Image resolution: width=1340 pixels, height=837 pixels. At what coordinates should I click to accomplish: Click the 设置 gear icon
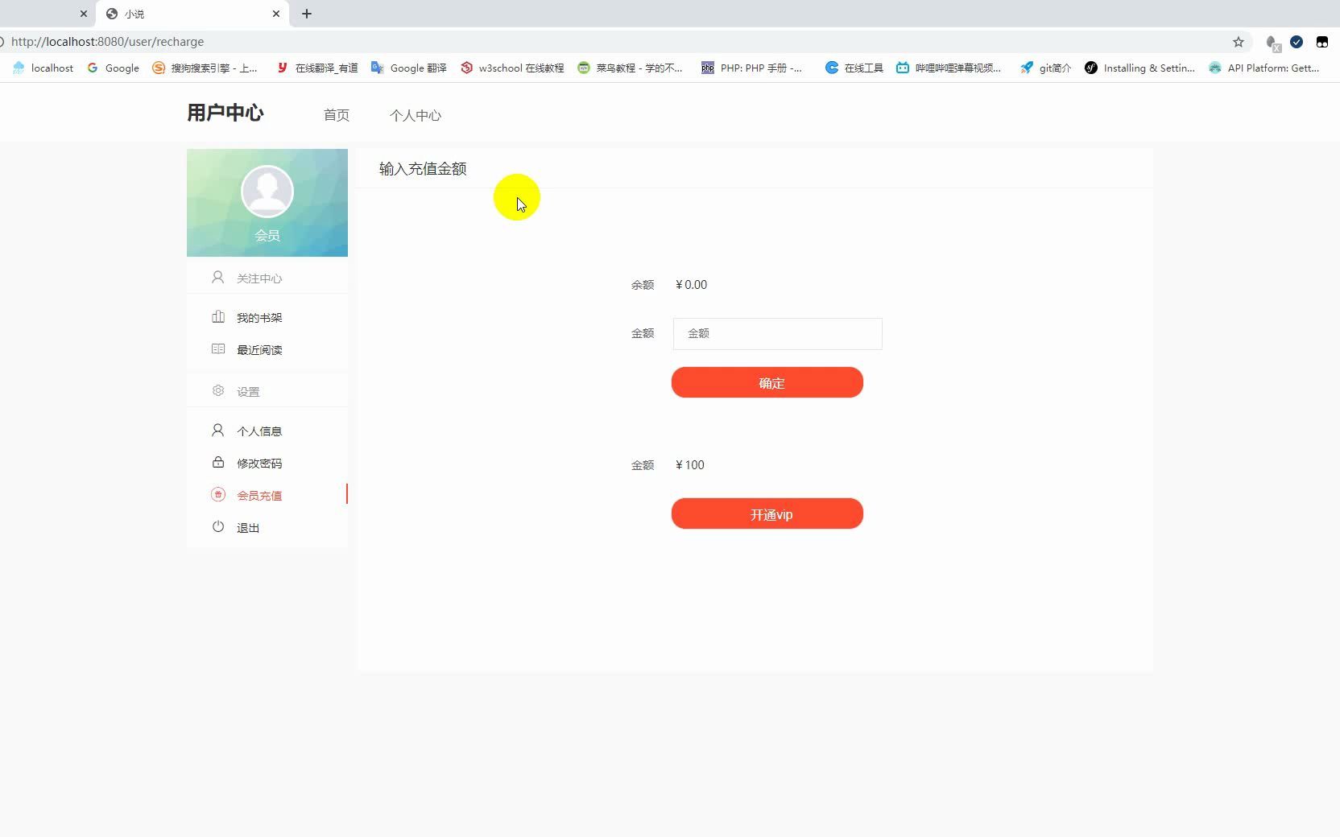[217, 391]
